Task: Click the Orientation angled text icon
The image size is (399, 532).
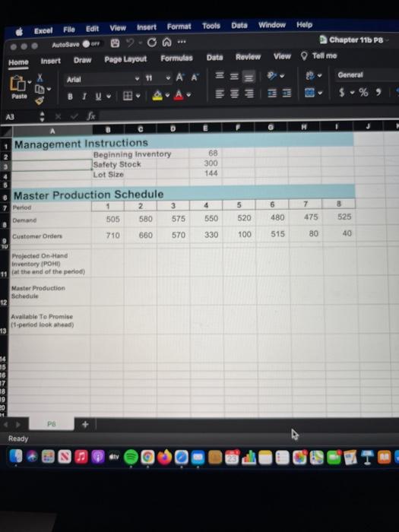Action: point(272,75)
